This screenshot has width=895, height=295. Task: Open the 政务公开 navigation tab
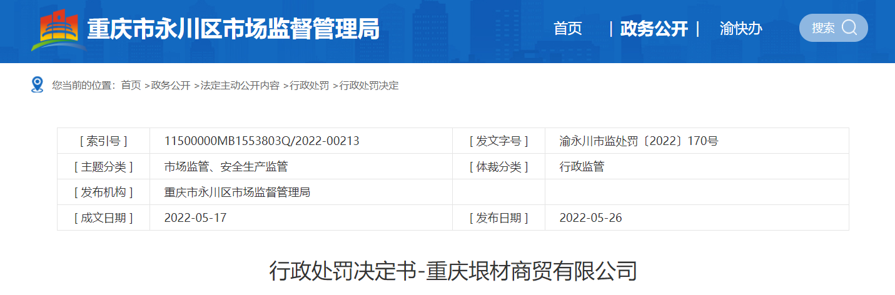(x=654, y=28)
